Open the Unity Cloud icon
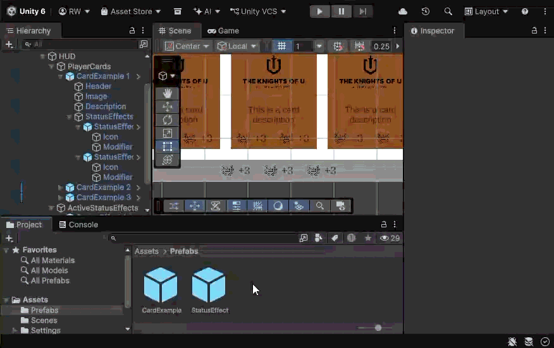Screen dimensions: 554x348 (403, 11)
